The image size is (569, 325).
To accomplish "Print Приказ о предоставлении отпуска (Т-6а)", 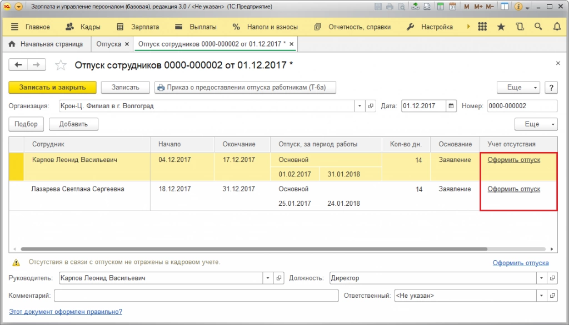I will [x=245, y=87].
